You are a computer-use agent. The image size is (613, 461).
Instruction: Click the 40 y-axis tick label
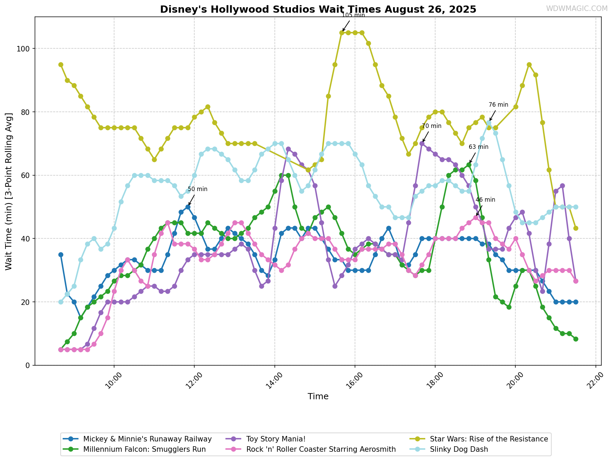26,239
